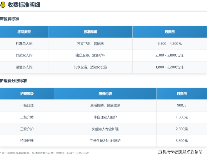Screen dimensions: 207x156
Task: Click the 房间类型 column header
Action: tap(24, 32)
